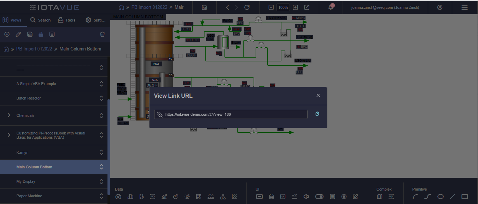Open reorder arrows on Batch Reactor row
This screenshot has width=478, height=204.
coord(101,98)
